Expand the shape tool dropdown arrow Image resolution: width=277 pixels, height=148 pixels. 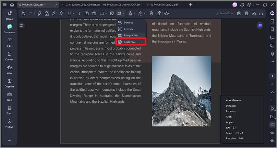[x=106, y=13]
